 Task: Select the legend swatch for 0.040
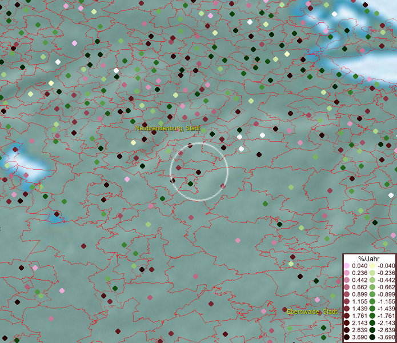(x=347, y=266)
